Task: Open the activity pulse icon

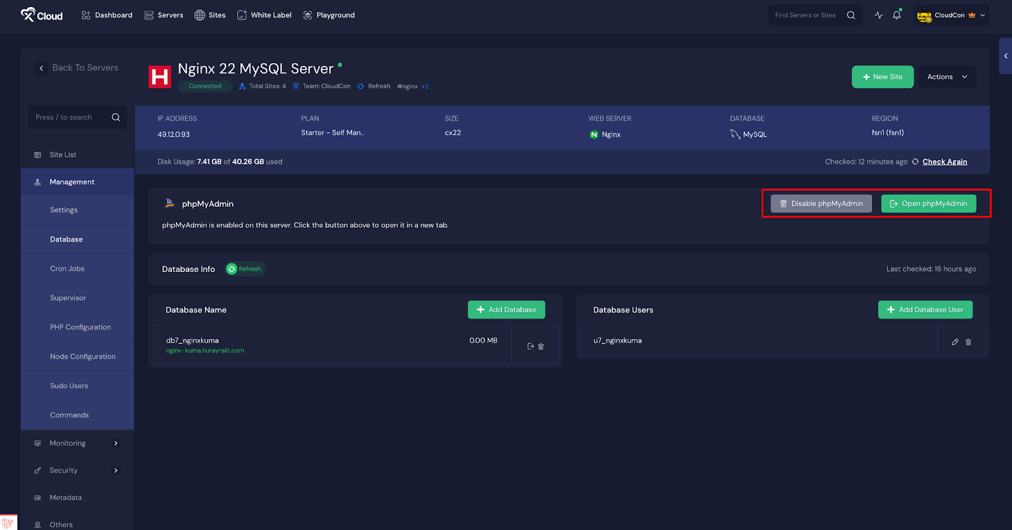Action: [879, 15]
